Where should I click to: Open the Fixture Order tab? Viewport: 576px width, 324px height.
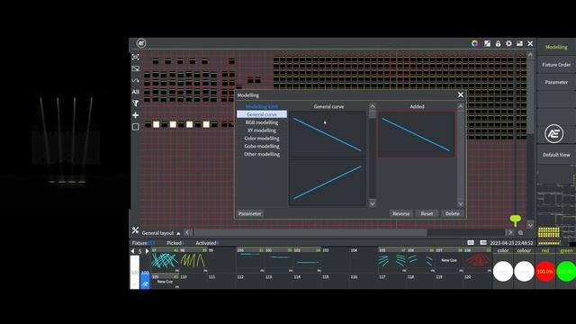pos(556,65)
